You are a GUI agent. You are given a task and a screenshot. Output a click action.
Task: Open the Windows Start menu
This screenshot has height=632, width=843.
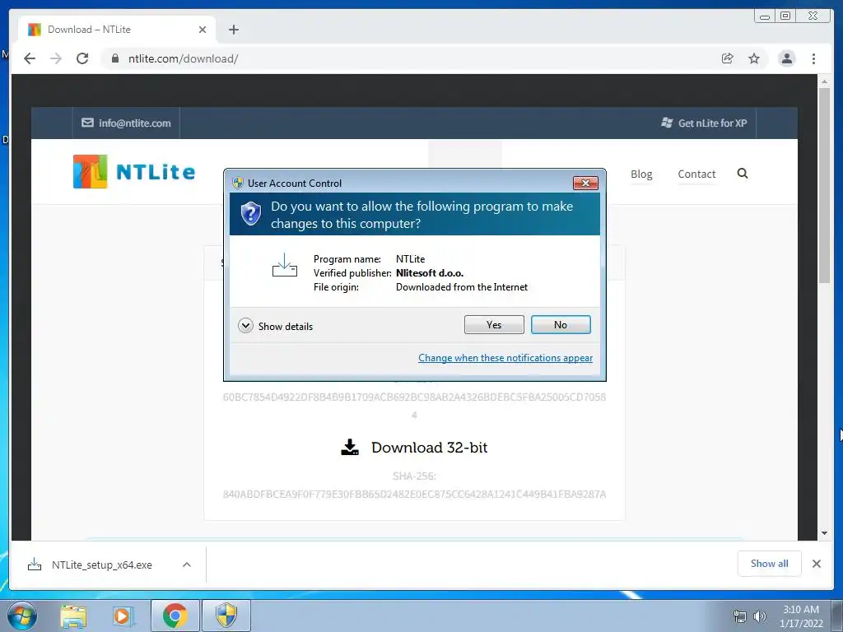point(21,616)
